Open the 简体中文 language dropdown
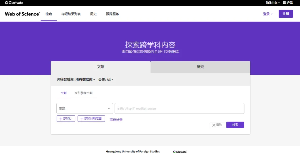The height and width of the screenshot is (158, 300). (273, 3)
